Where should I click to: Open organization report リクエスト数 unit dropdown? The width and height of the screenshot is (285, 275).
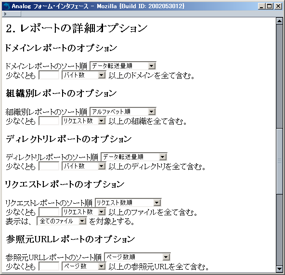point(84,121)
